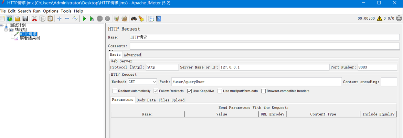Open the Method GET dropdown
The width and height of the screenshot is (403, 138).
point(142,82)
